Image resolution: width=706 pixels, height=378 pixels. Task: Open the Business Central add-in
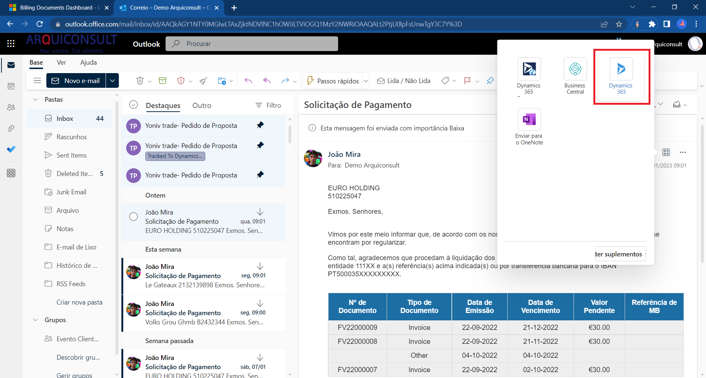click(575, 76)
